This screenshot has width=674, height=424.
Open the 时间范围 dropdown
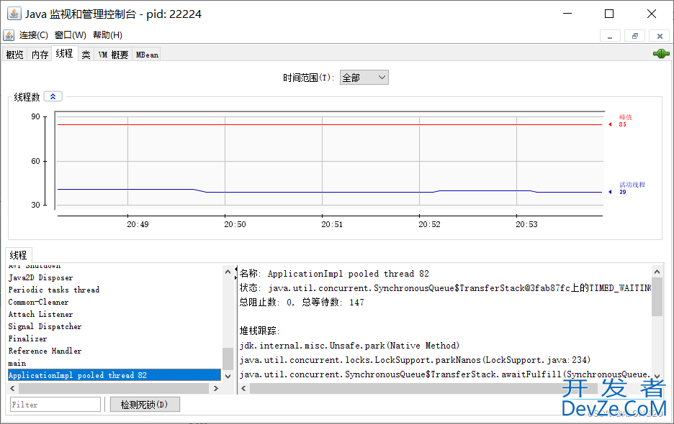[x=364, y=78]
